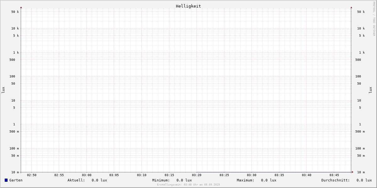Viewport: 377px width, 188px height.
Task: Click the 03:00 time axis label
Action: [87, 175]
